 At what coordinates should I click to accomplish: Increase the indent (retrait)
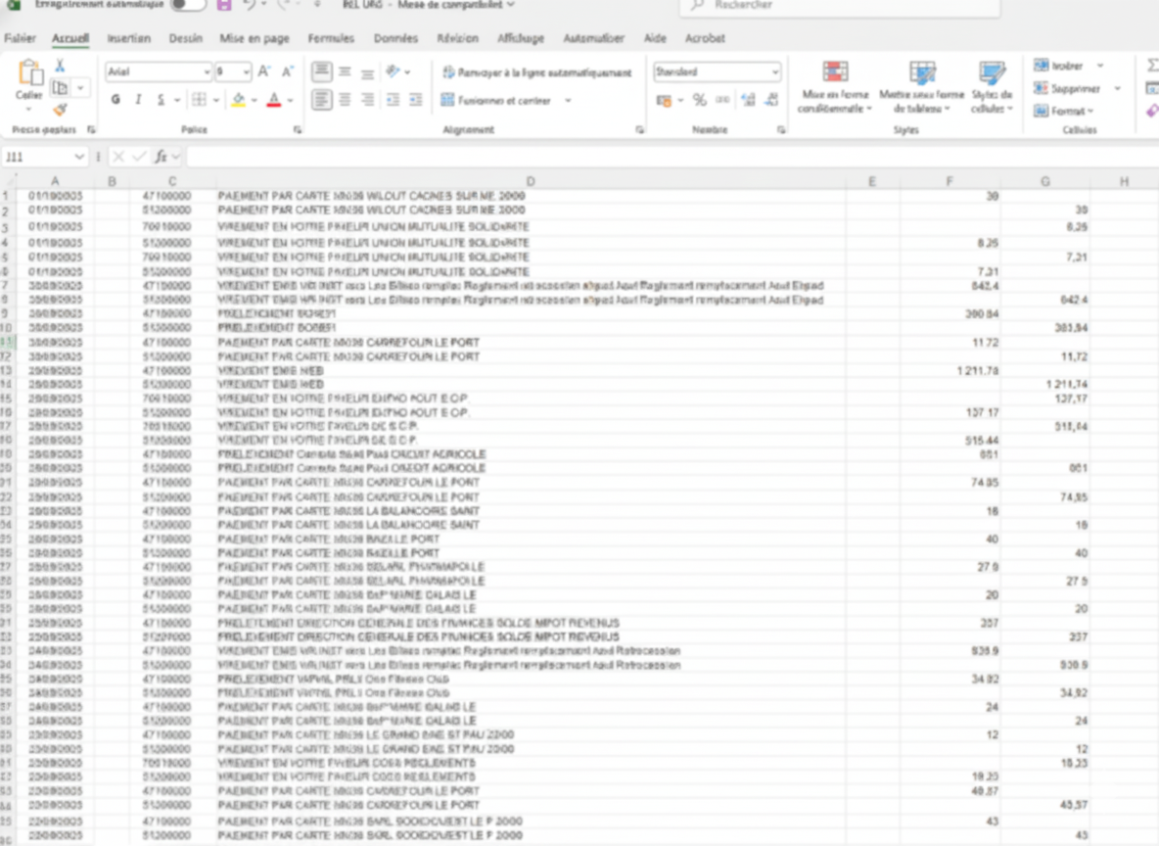pos(416,99)
